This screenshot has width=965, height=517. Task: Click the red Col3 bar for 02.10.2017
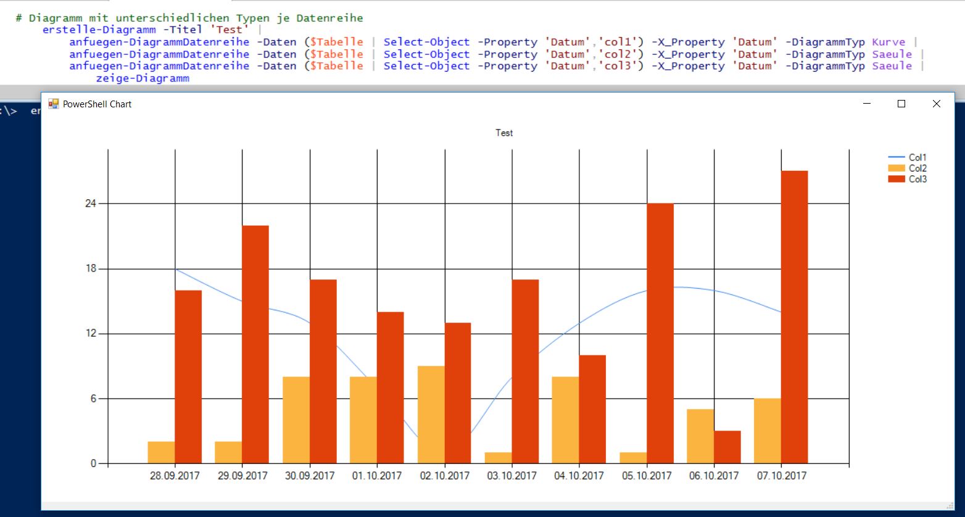[458, 393]
